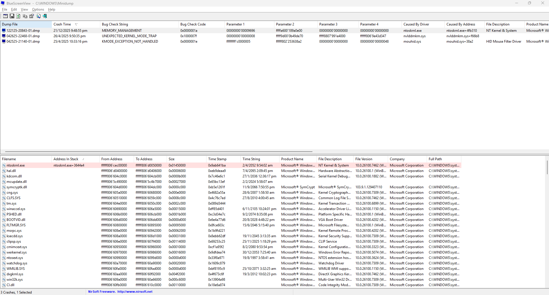Sort drivers by Address In Stack header
The height and width of the screenshot is (295, 549).
pos(76,159)
